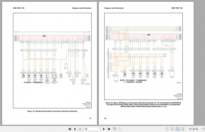205x132 pixels.
Task: Open the page number dropdown arrow
Action: pos(100,129)
